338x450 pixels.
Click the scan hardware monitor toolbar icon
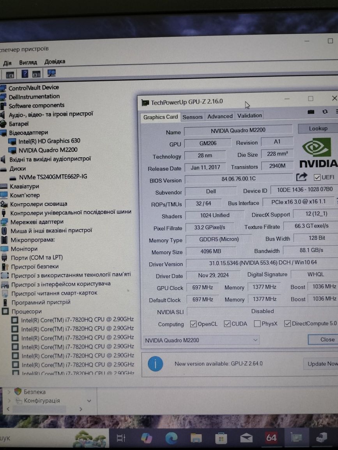(x=51, y=73)
